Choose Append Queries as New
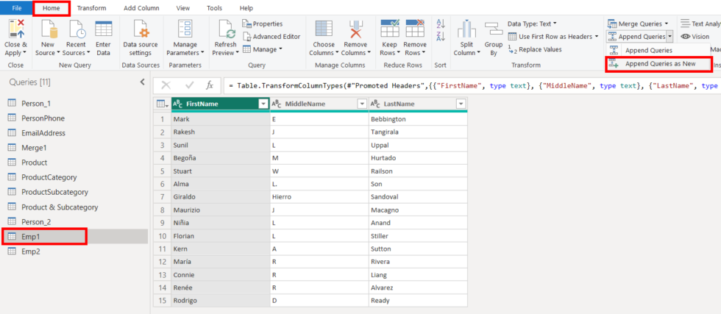Viewport: 721px width, 314px height. point(658,64)
